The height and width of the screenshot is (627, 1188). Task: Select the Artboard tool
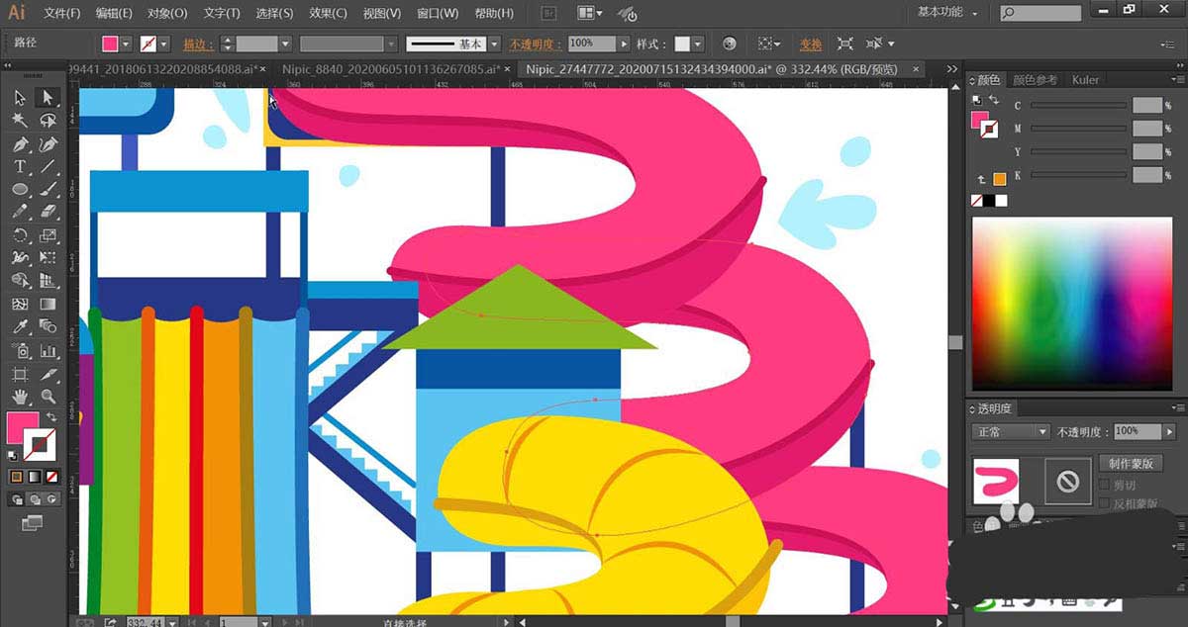click(x=20, y=375)
